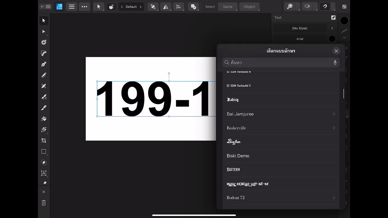Click the Object selection button
Image resolution: width=388 pixels, height=218 pixels.
pyautogui.click(x=249, y=7)
